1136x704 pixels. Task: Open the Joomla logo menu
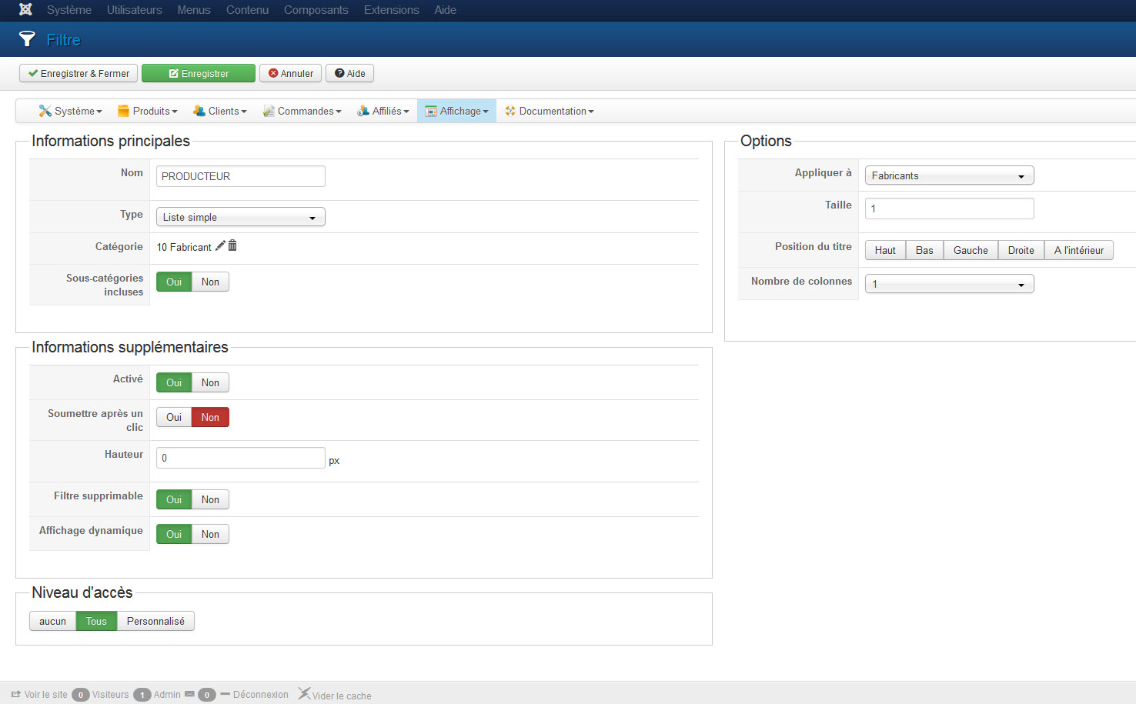click(x=25, y=10)
